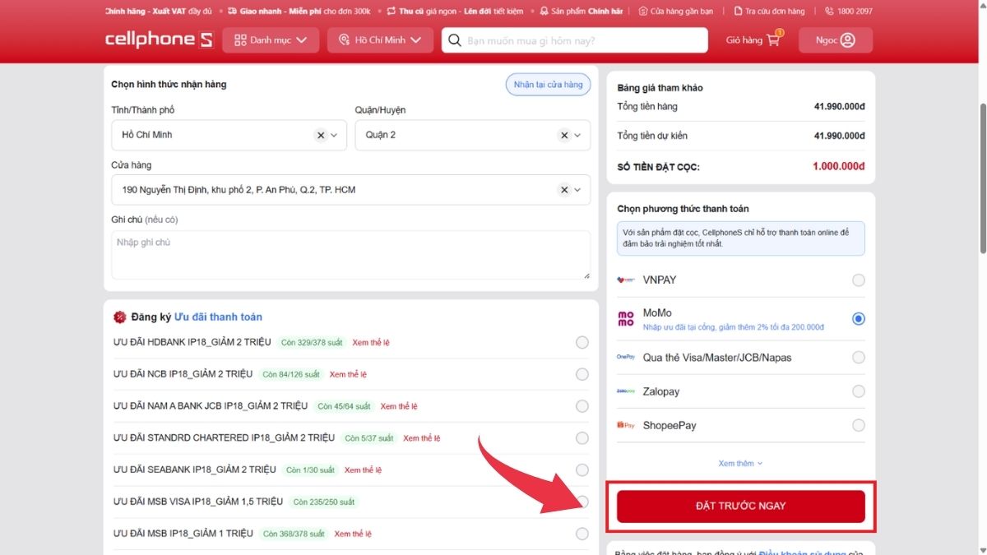
Task: Click the location pin icon
Action: tap(345, 40)
